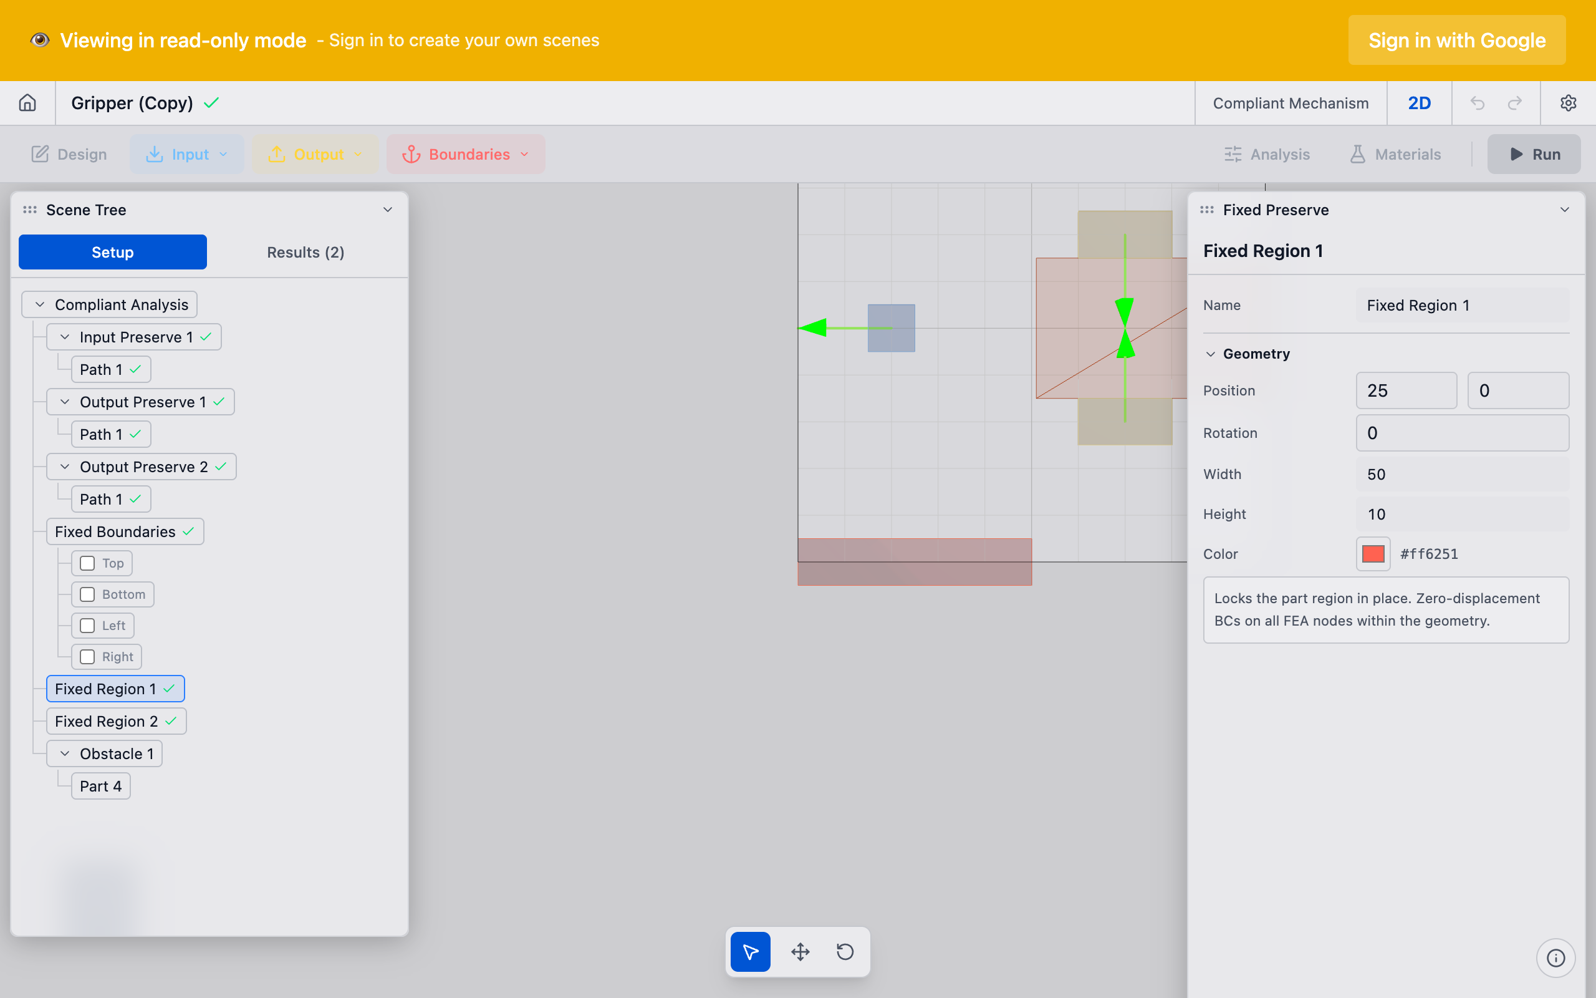Screen dimensions: 1596x998
Task: Select Path 1 under Output Preserve 2
Action: (111, 498)
